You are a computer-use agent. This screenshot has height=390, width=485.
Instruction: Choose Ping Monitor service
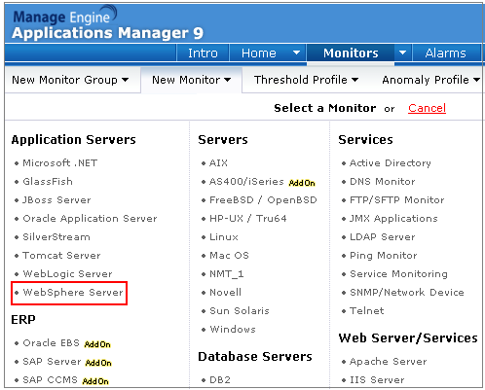384,256
